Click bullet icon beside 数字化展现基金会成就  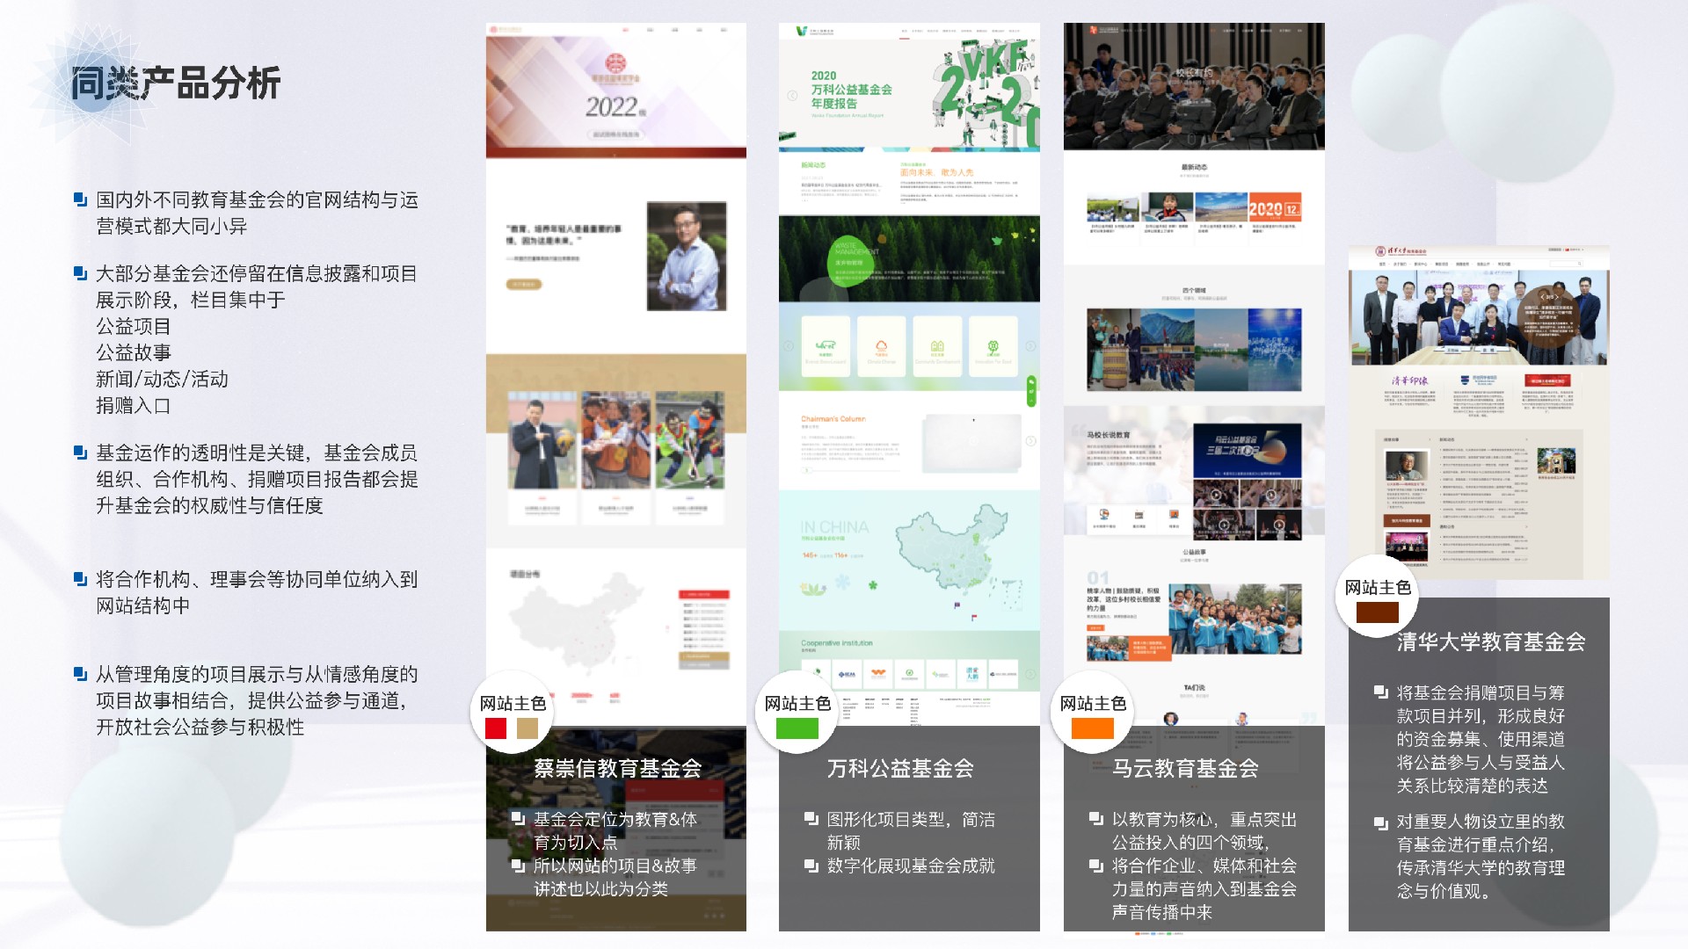[811, 866]
